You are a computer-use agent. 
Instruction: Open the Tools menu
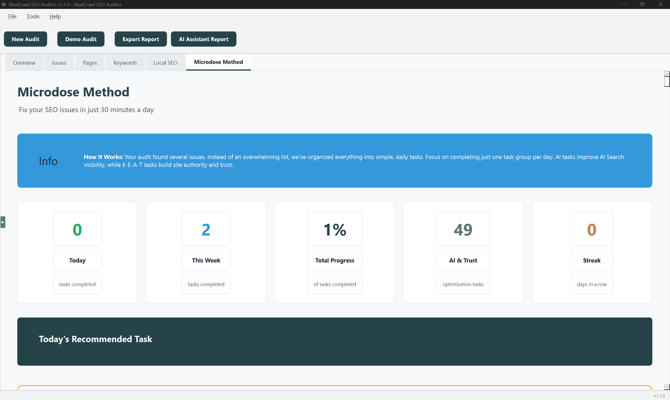point(33,17)
